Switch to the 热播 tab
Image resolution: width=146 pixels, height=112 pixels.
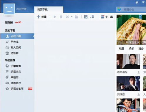pyautogui.click(x=121, y=49)
